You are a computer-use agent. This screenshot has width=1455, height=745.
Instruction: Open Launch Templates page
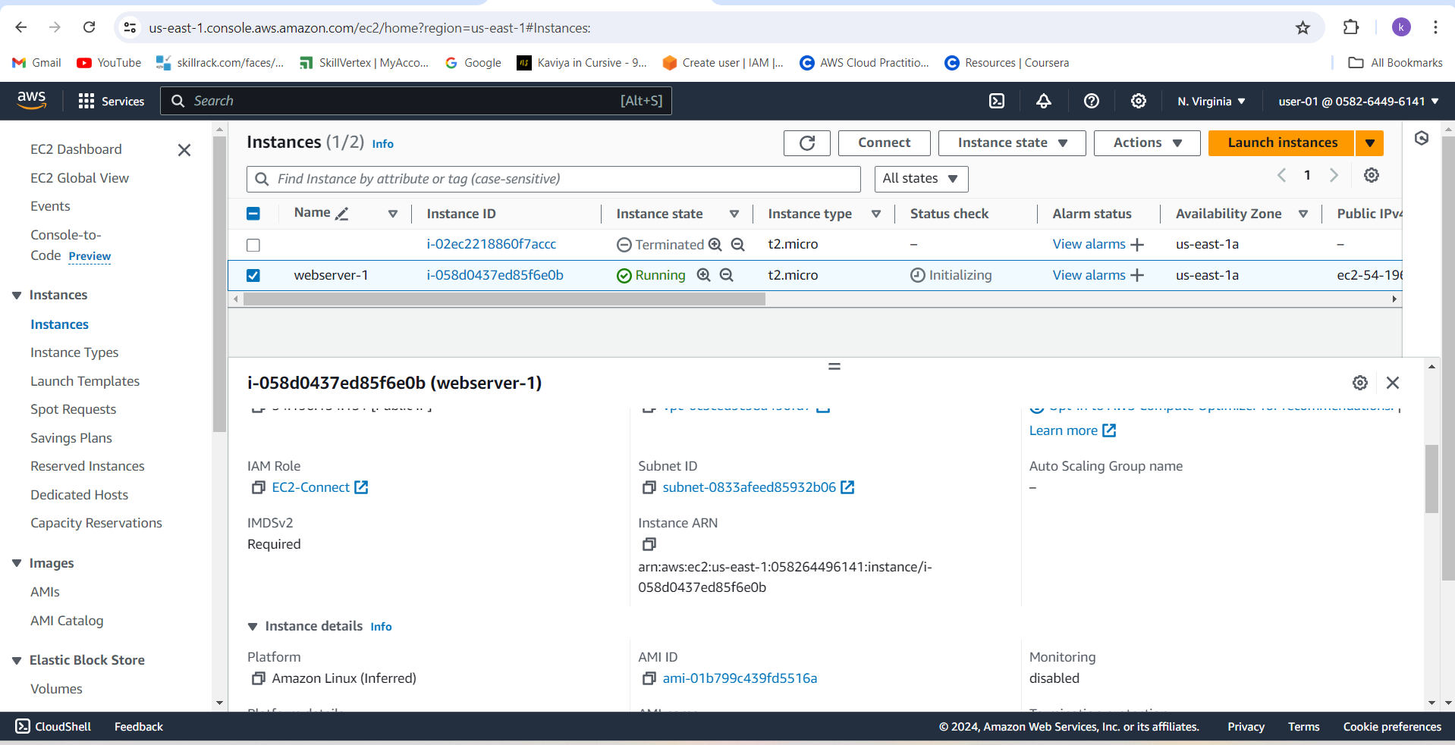click(85, 381)
